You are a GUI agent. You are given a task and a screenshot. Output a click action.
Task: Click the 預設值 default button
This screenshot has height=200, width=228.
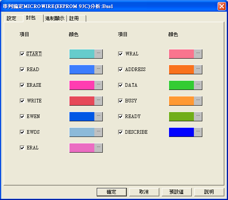(177, 192)
